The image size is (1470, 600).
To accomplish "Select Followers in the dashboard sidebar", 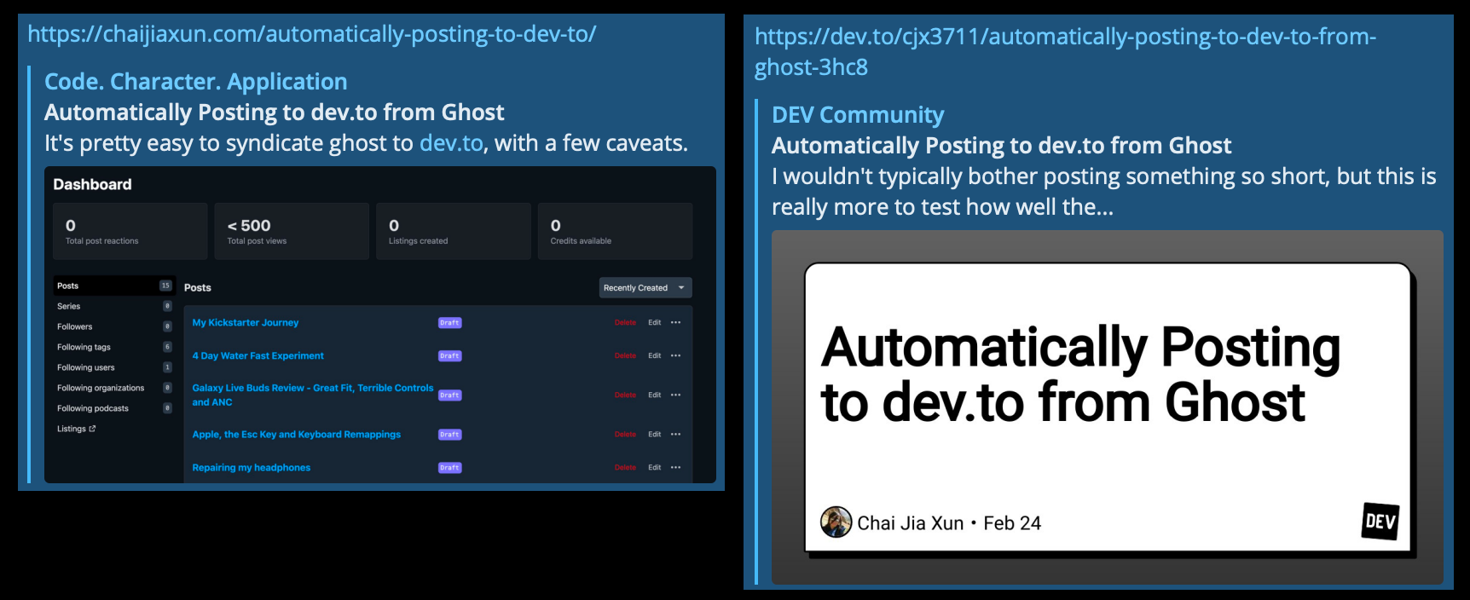I will pyautogui.click(x=113, y=326).
